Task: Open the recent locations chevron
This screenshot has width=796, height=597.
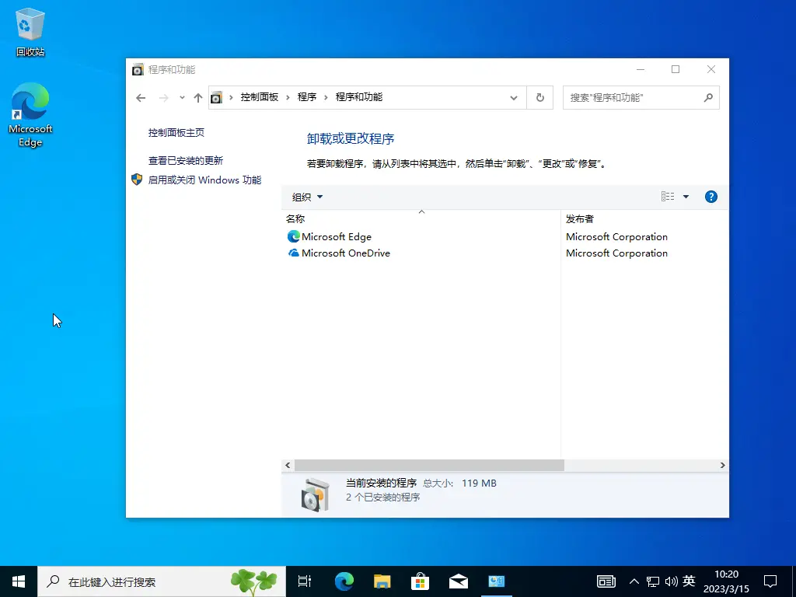Action: (x=182, y=97)
